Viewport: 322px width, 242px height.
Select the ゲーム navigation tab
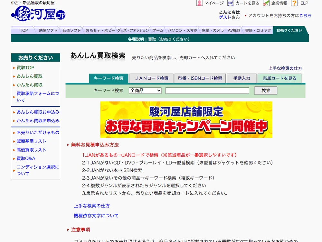(158, 30)
